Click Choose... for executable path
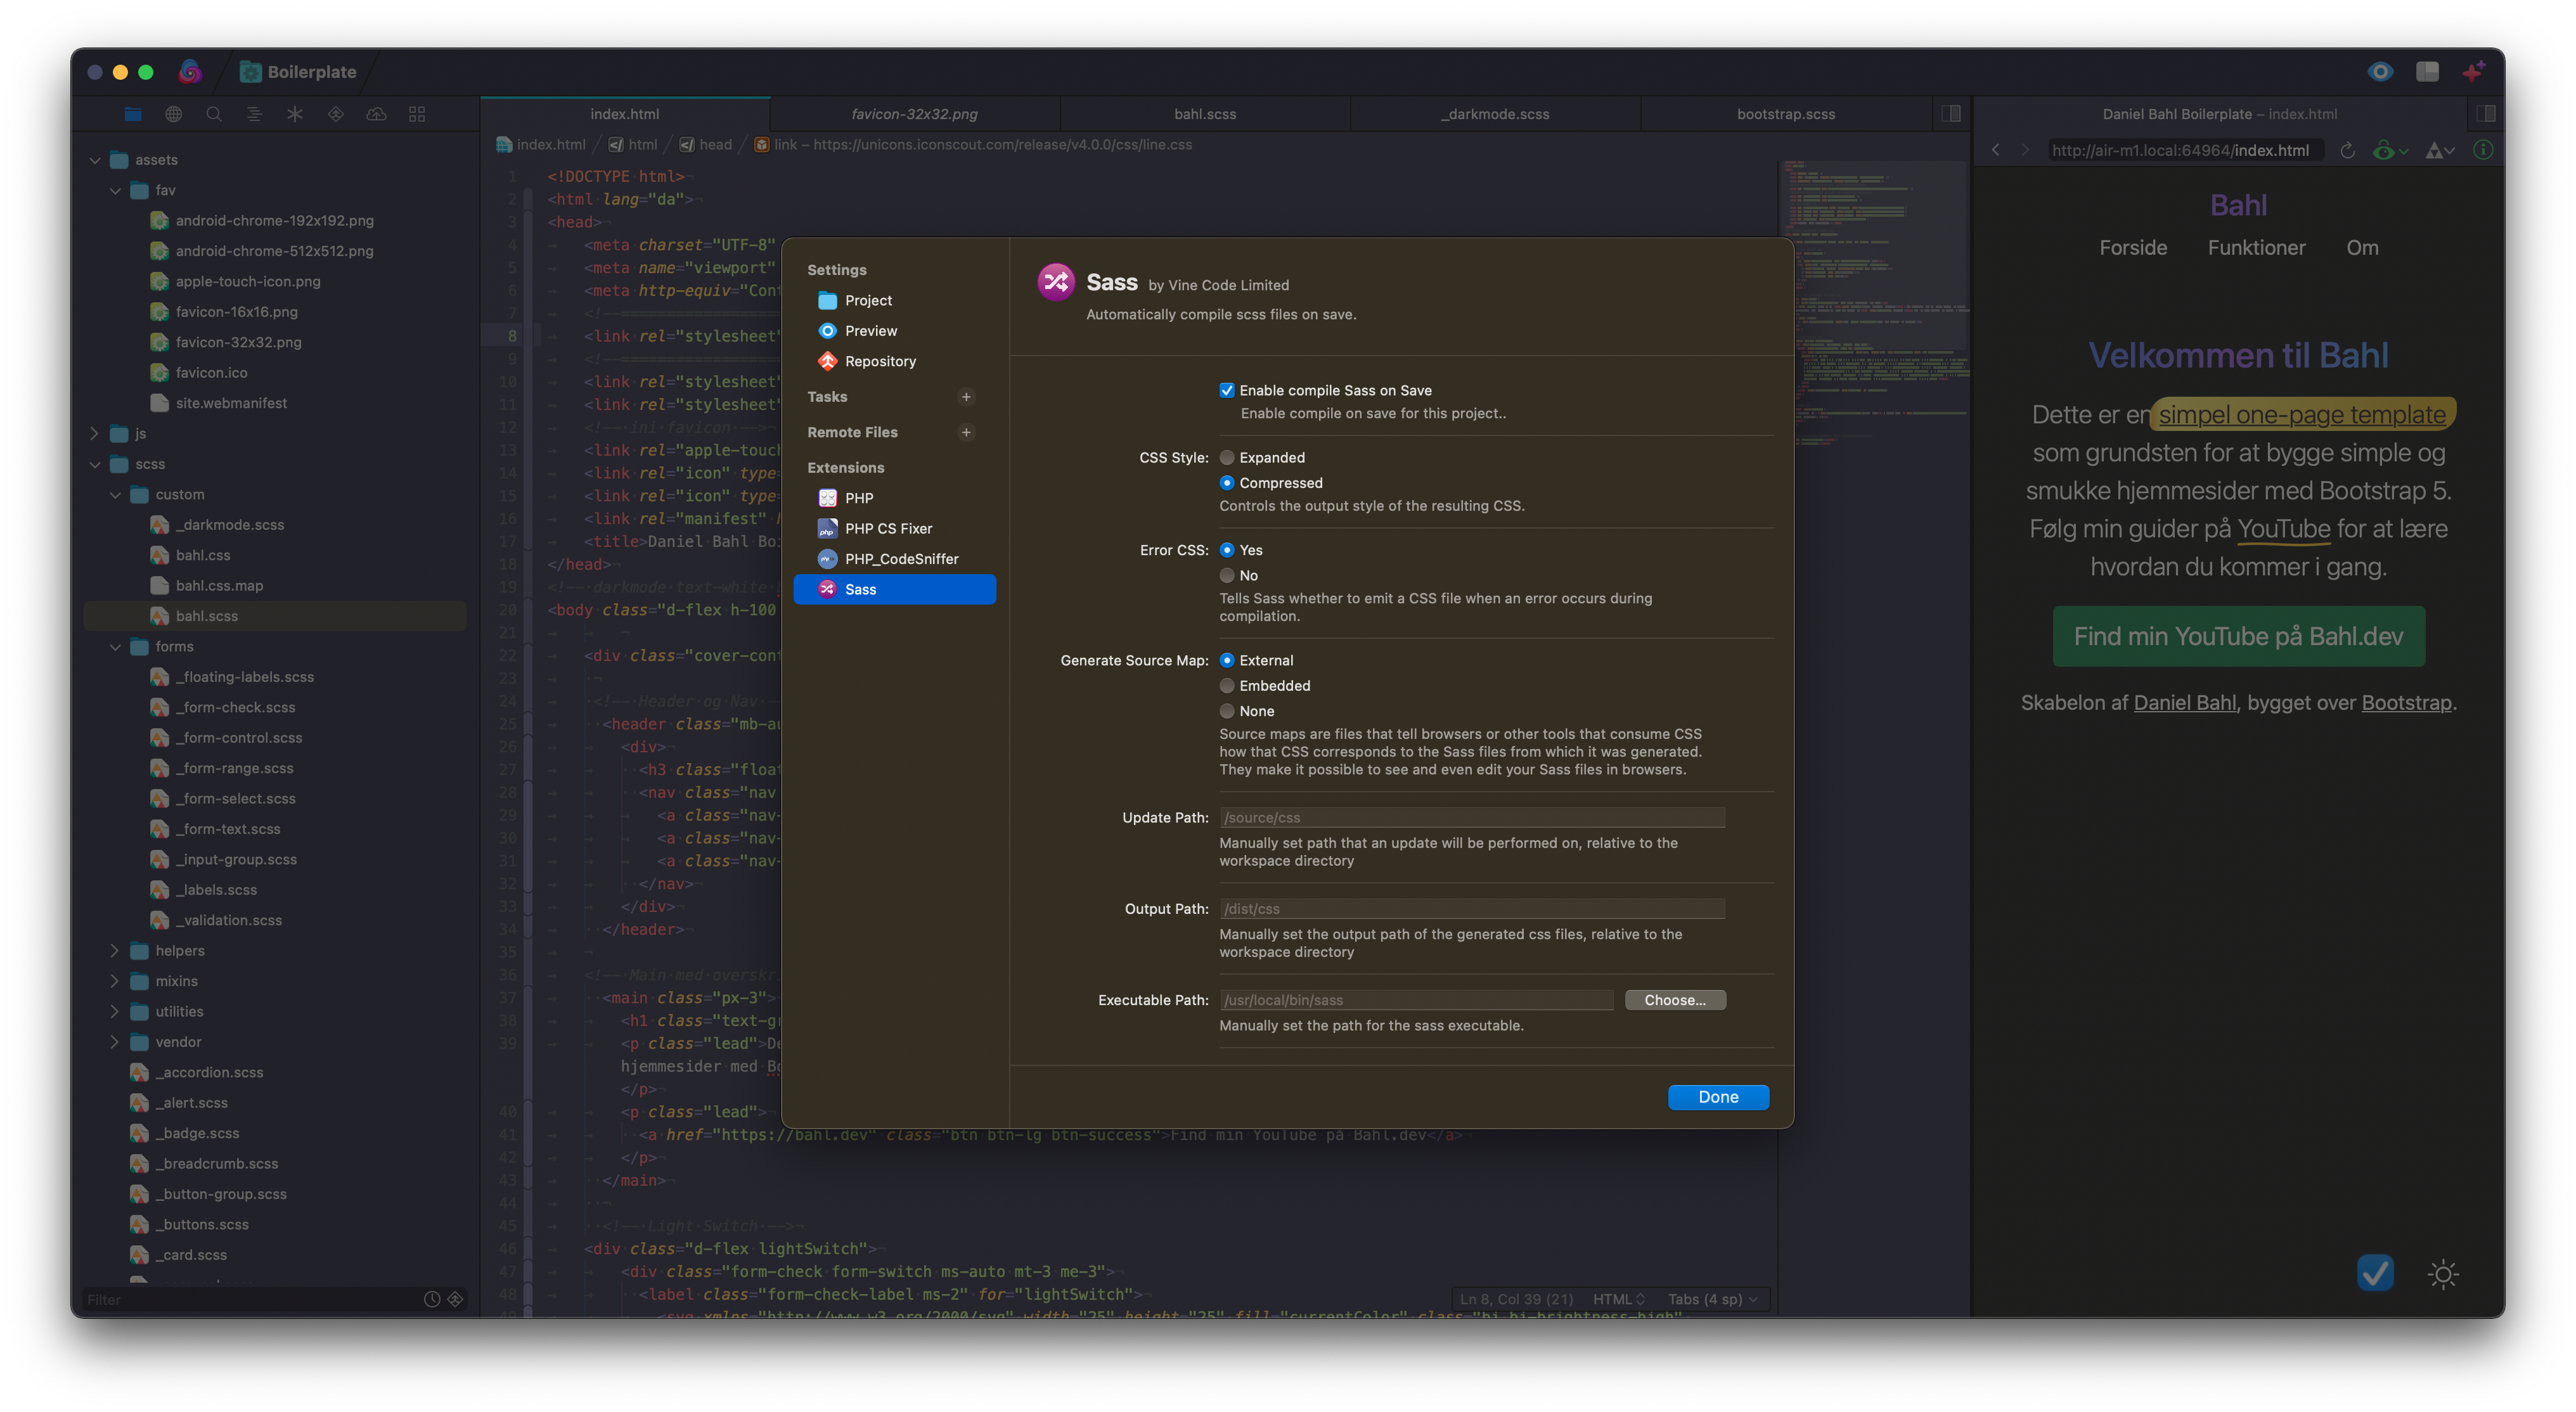This screenshot has width=2576, height=1412. tap(1674, 1000)
